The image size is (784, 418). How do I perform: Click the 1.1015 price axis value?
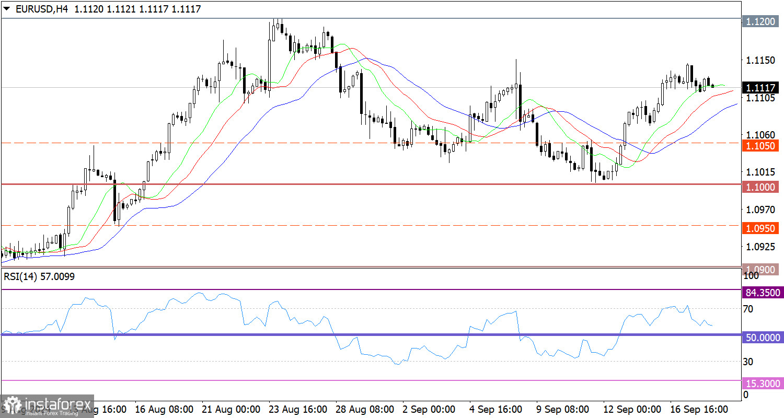click(x=759, y=172)
